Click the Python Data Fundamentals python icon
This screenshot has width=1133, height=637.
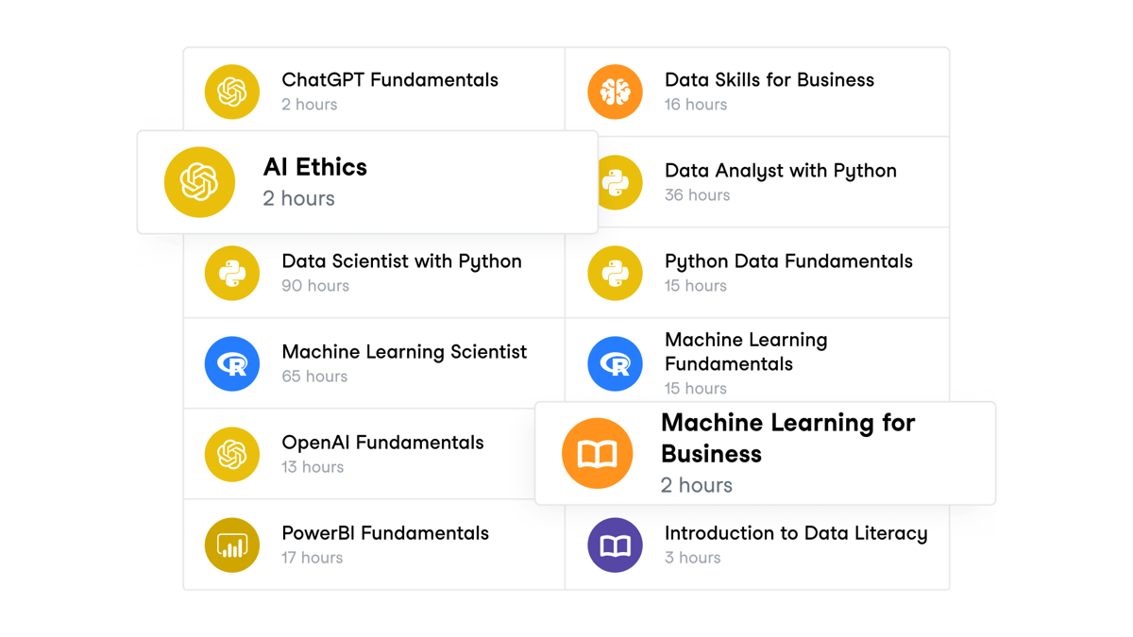[x=615, y=273]
